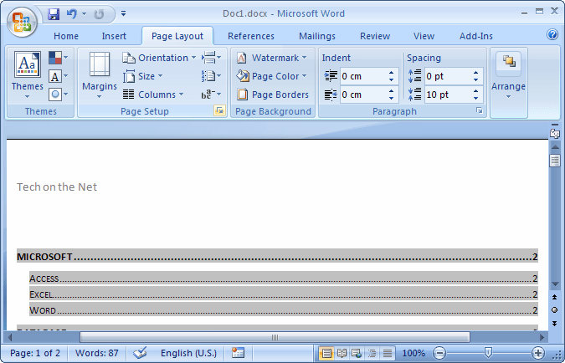The width and height of the screenshot is (565, 363).
Task: Click the zoom slider handle
Action: point(488,353)
